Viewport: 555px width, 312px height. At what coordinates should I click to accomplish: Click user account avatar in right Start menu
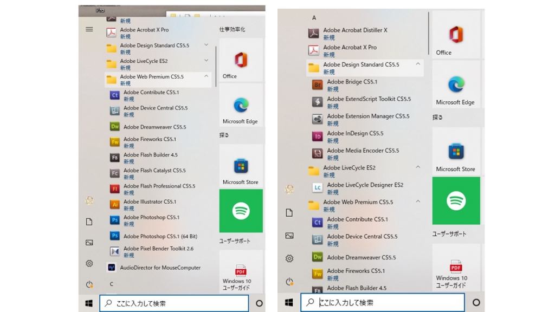(289, 189)
